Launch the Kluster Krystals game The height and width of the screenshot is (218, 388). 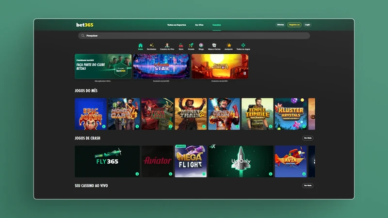tap(291, 114)
